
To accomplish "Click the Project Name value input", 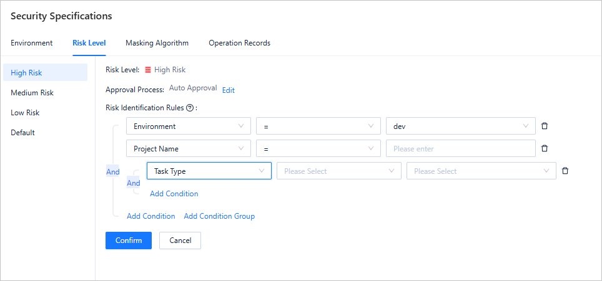I will pos(460,148).
